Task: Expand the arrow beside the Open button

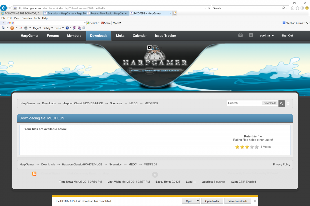Action: (x=198, y=201)
